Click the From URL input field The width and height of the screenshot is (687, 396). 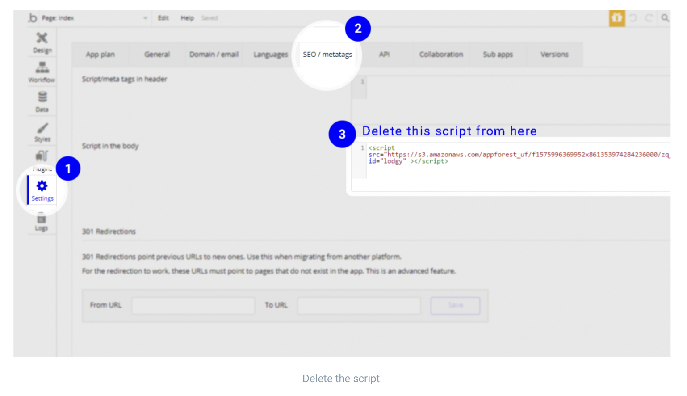pyautogui.click(x=193, y=306)
